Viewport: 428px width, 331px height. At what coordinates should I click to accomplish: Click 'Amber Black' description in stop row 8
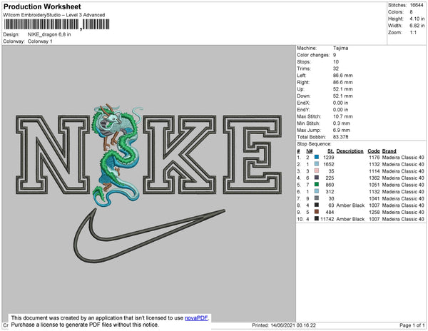[x=350, y=205]
